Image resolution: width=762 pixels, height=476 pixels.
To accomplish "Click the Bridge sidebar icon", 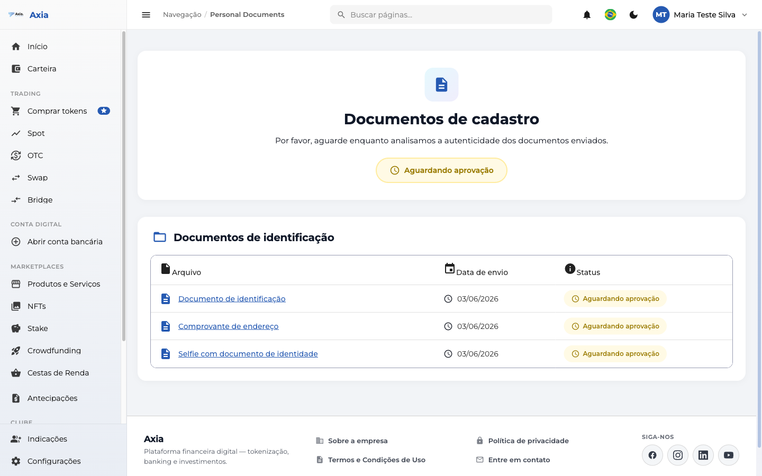I will [x=16, y=200].
